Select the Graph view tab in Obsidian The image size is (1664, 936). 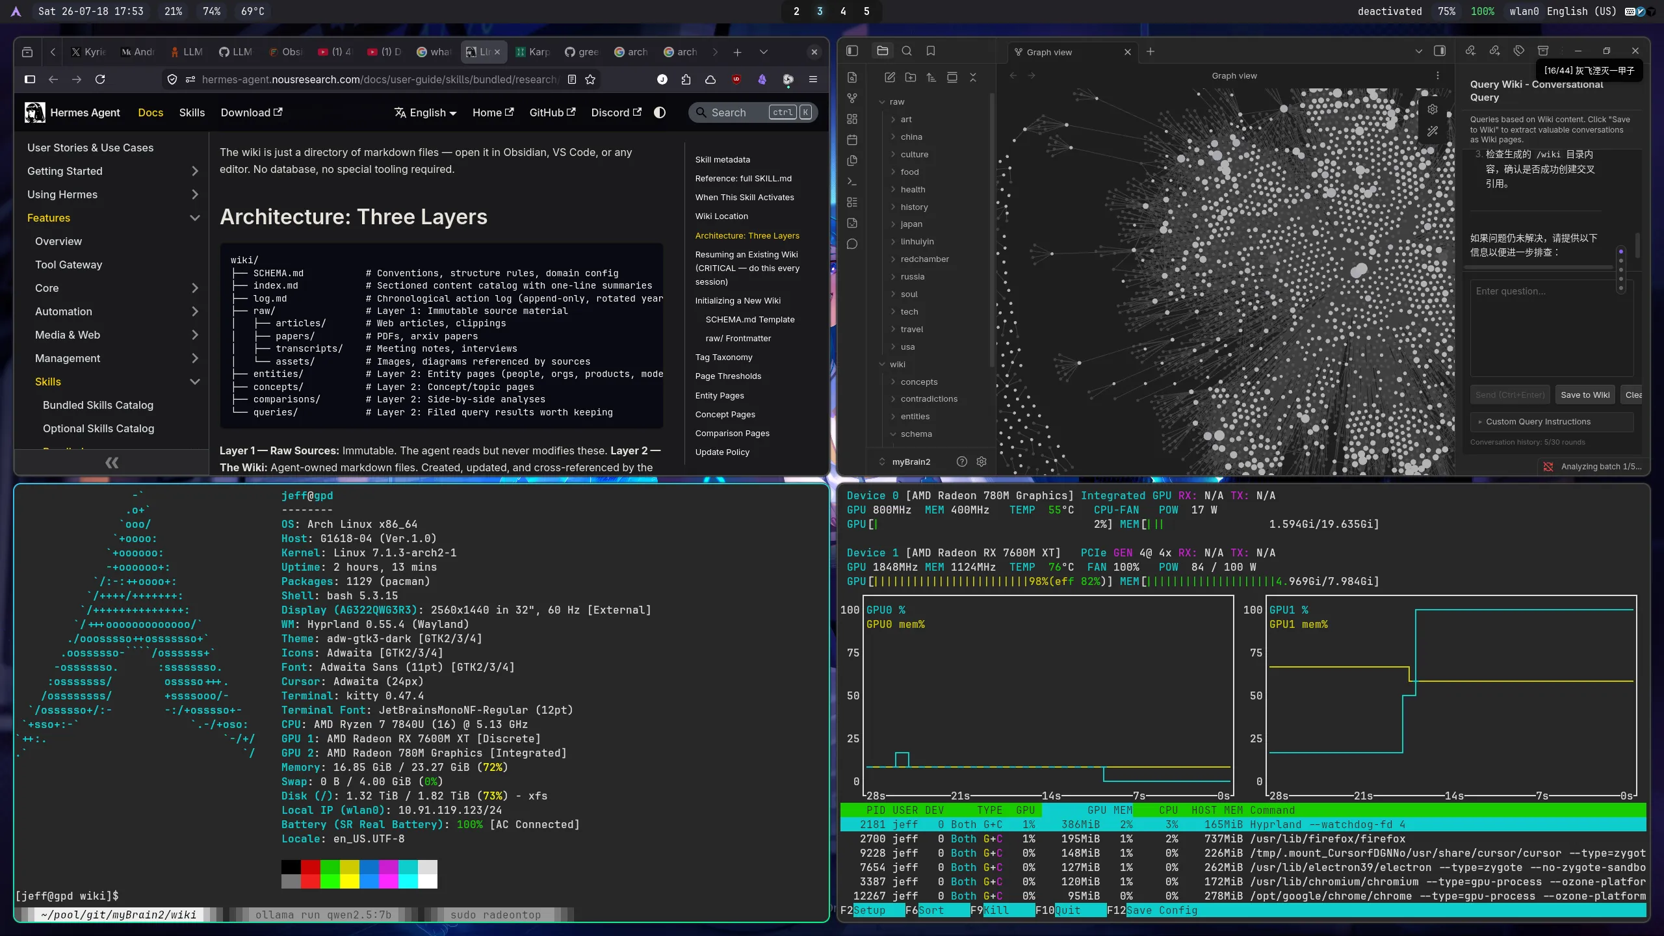click(1072, 52)
